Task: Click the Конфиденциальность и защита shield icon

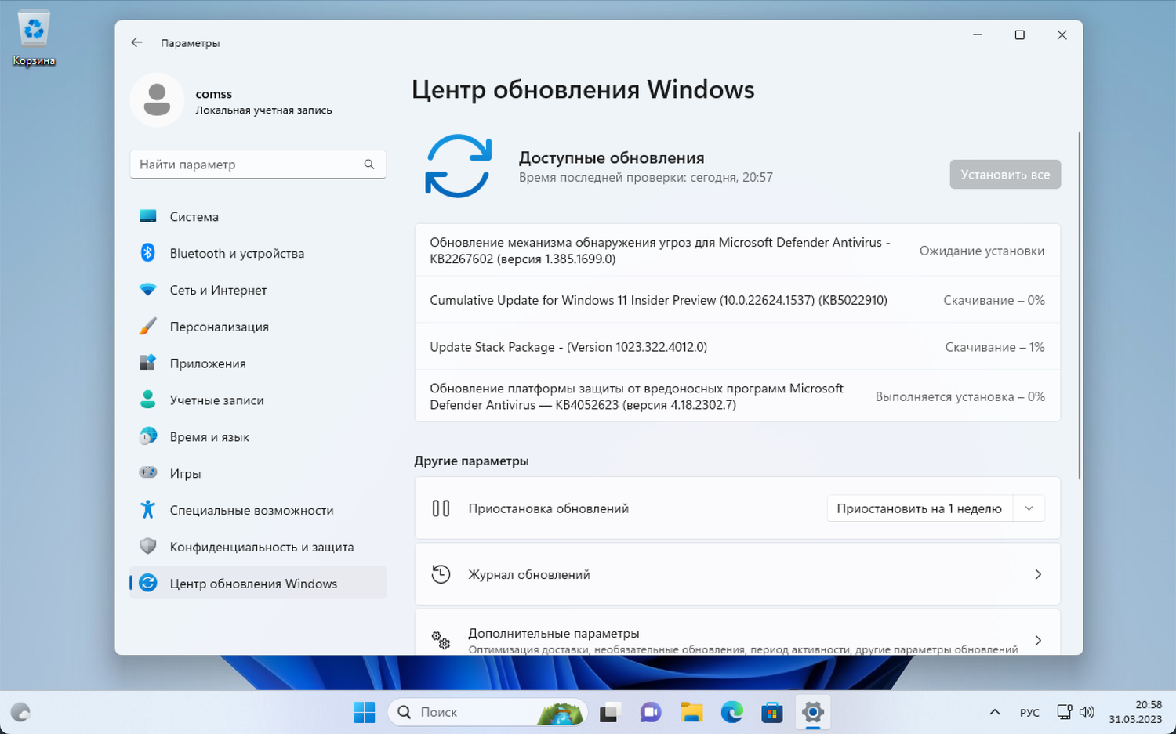Action: click(x=147, y=546)
